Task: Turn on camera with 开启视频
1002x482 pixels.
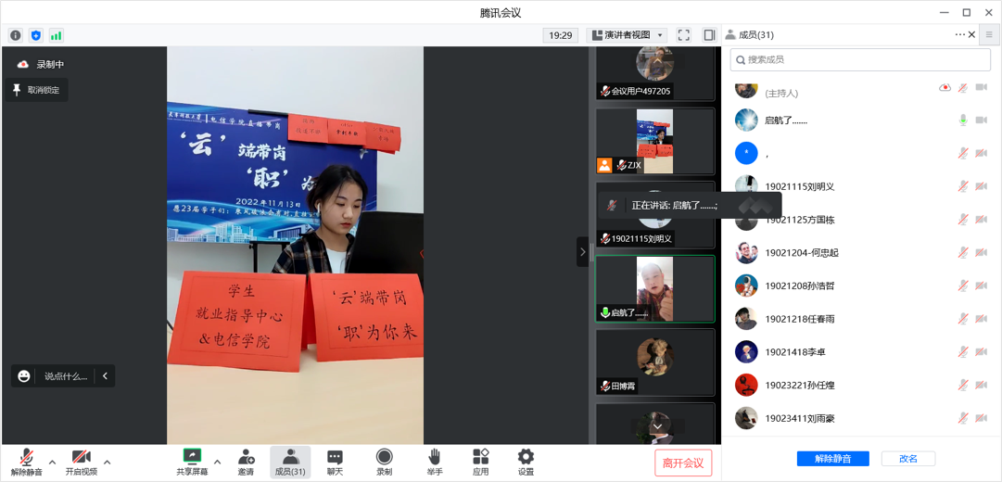Action: click(81, 458)
